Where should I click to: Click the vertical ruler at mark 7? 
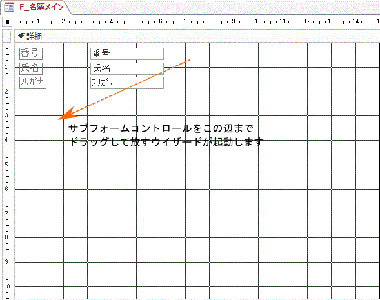coord(6,214)
